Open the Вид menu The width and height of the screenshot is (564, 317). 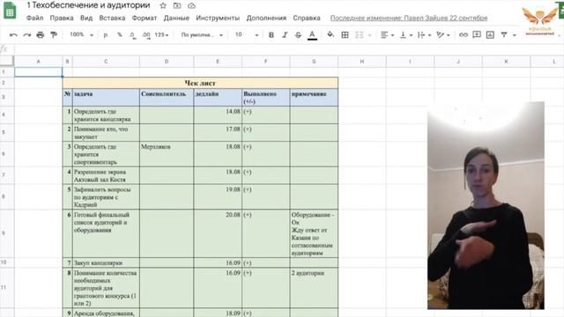click(86, 18)
